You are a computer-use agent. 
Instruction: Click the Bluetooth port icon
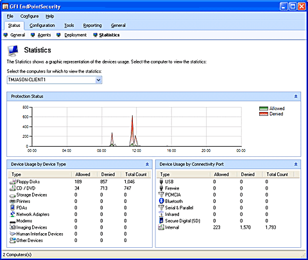(x=161, y=201)
